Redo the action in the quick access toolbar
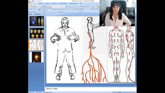This screenshot has height=93, width=165. [38, 1]
